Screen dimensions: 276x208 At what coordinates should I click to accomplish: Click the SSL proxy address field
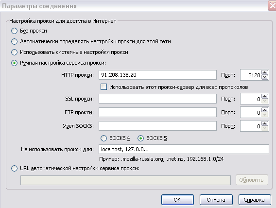coord(157,99)
